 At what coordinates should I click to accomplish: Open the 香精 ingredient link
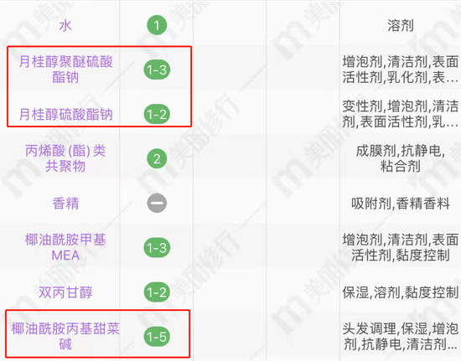point(65,204)
